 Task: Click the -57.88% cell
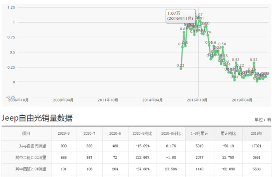[x=143, y=169]
